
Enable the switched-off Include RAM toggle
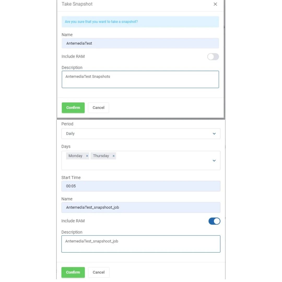coord(213,57)
